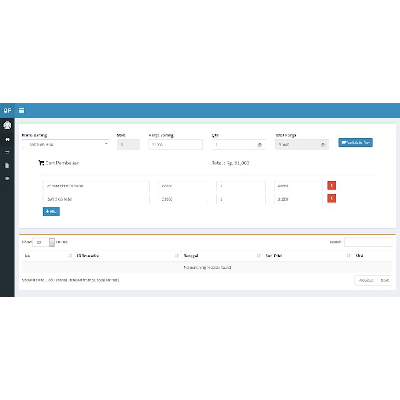The image size is (400, 400).
Task: Sort table by Sub Total column
Action: [x=307, y=256]
